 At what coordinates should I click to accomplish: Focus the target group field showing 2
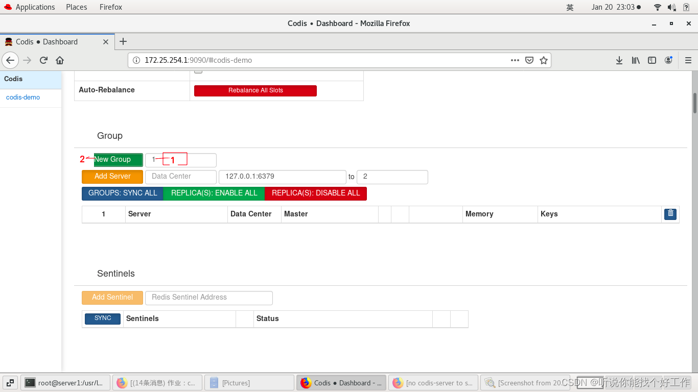click(392, 177)
